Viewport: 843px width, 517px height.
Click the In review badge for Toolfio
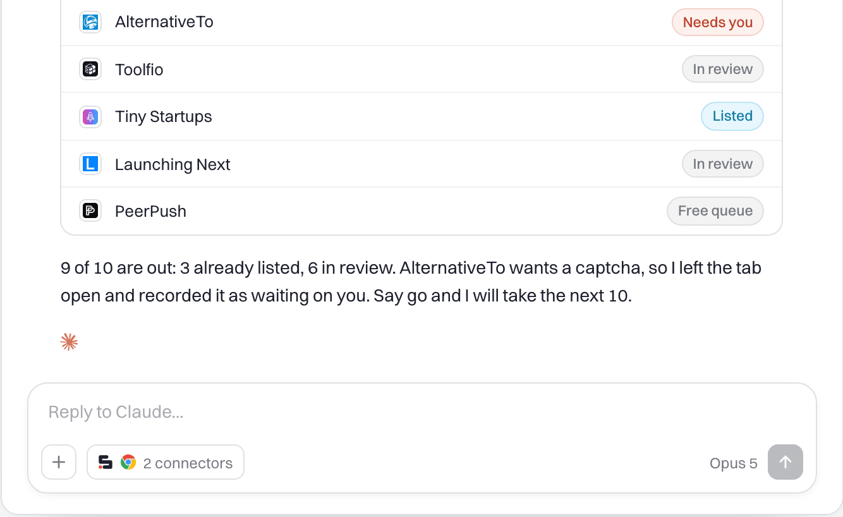723,69
